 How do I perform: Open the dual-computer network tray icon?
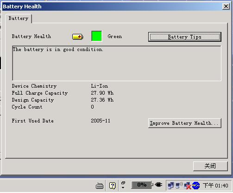[x=171, y=186]
